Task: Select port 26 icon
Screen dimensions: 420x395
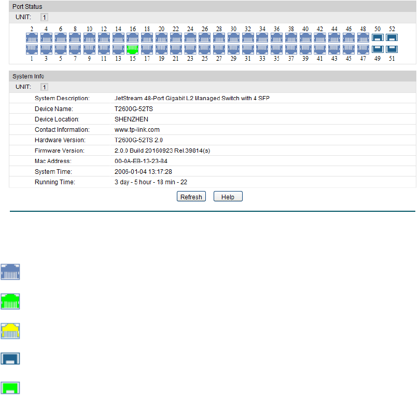Action: pyautogui.click(x=205, y=37)
